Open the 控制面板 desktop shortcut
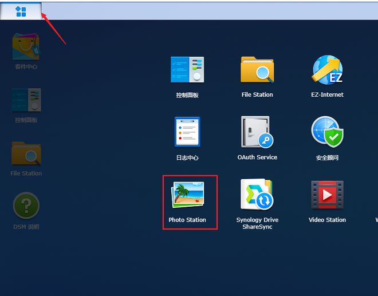Screen dimensions: 378x296 26,100
